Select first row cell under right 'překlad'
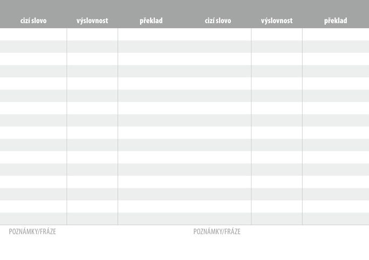The width and height of the screenshot is (369, 260). pyautogui.click(x=336, y=34)
